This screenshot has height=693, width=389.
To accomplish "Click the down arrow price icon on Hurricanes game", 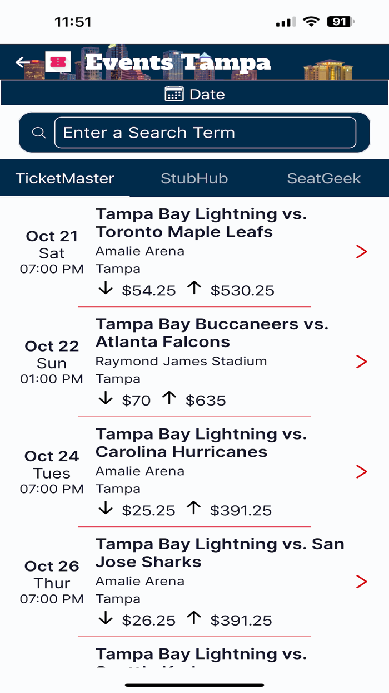I will point(106,509).
